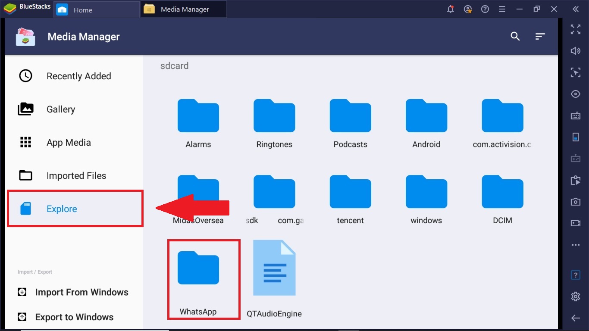Select Recently Added in sidebar

point(74,76)
